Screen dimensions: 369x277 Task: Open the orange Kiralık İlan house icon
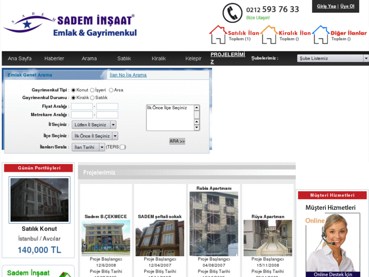pyautogui.click(x=269, y=35)
